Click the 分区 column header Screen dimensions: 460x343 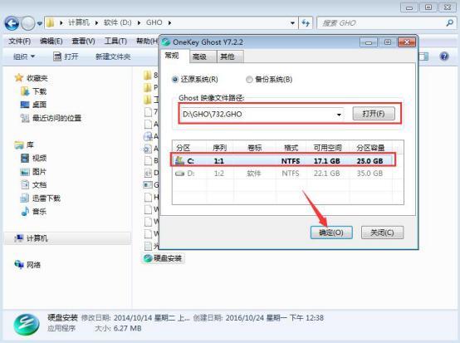(x=189, y=148)
